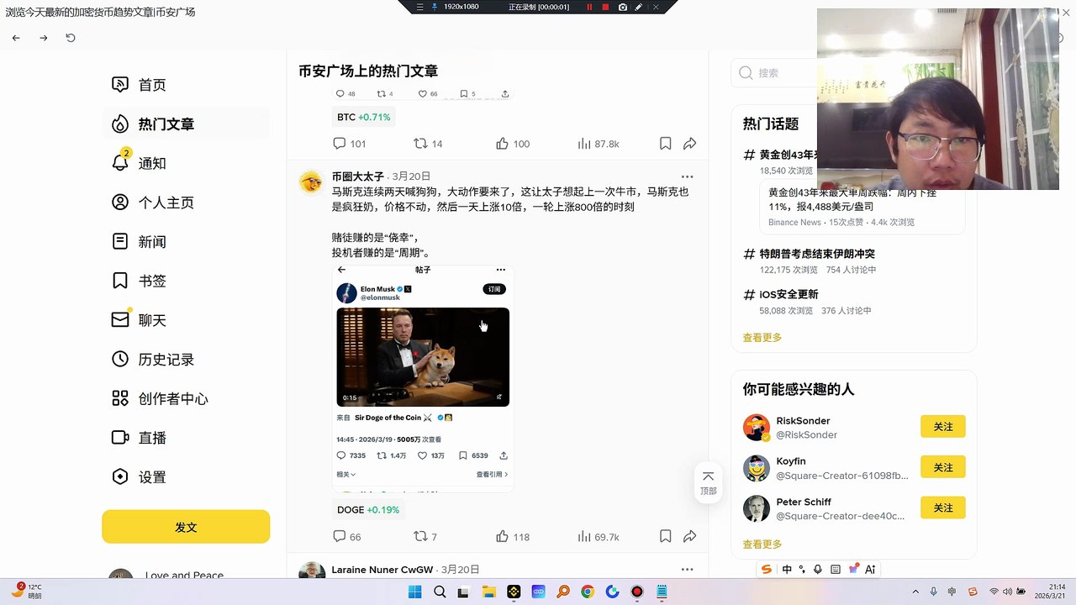Toggle IME microphone icon
Viewport: 1076px width, 605px height.
click(x=818, y=569)
